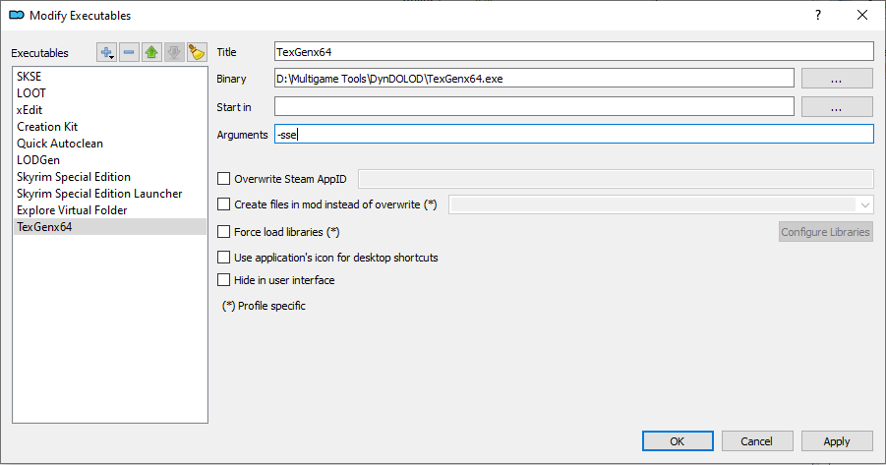Toggle Use application's icon for desktop shortcuts

point(224,258)
